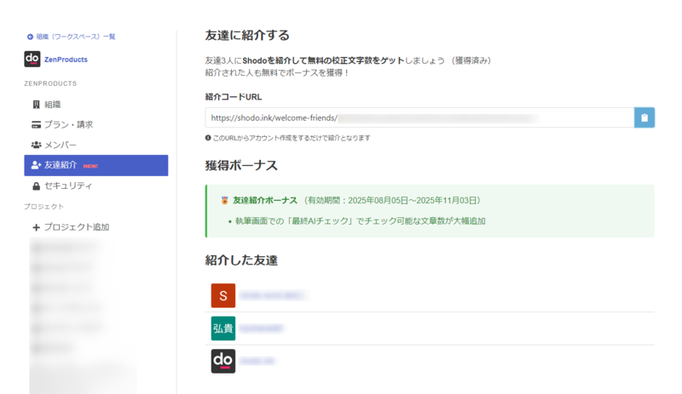Copy the referral URL with clipboard button

[644, 117]
